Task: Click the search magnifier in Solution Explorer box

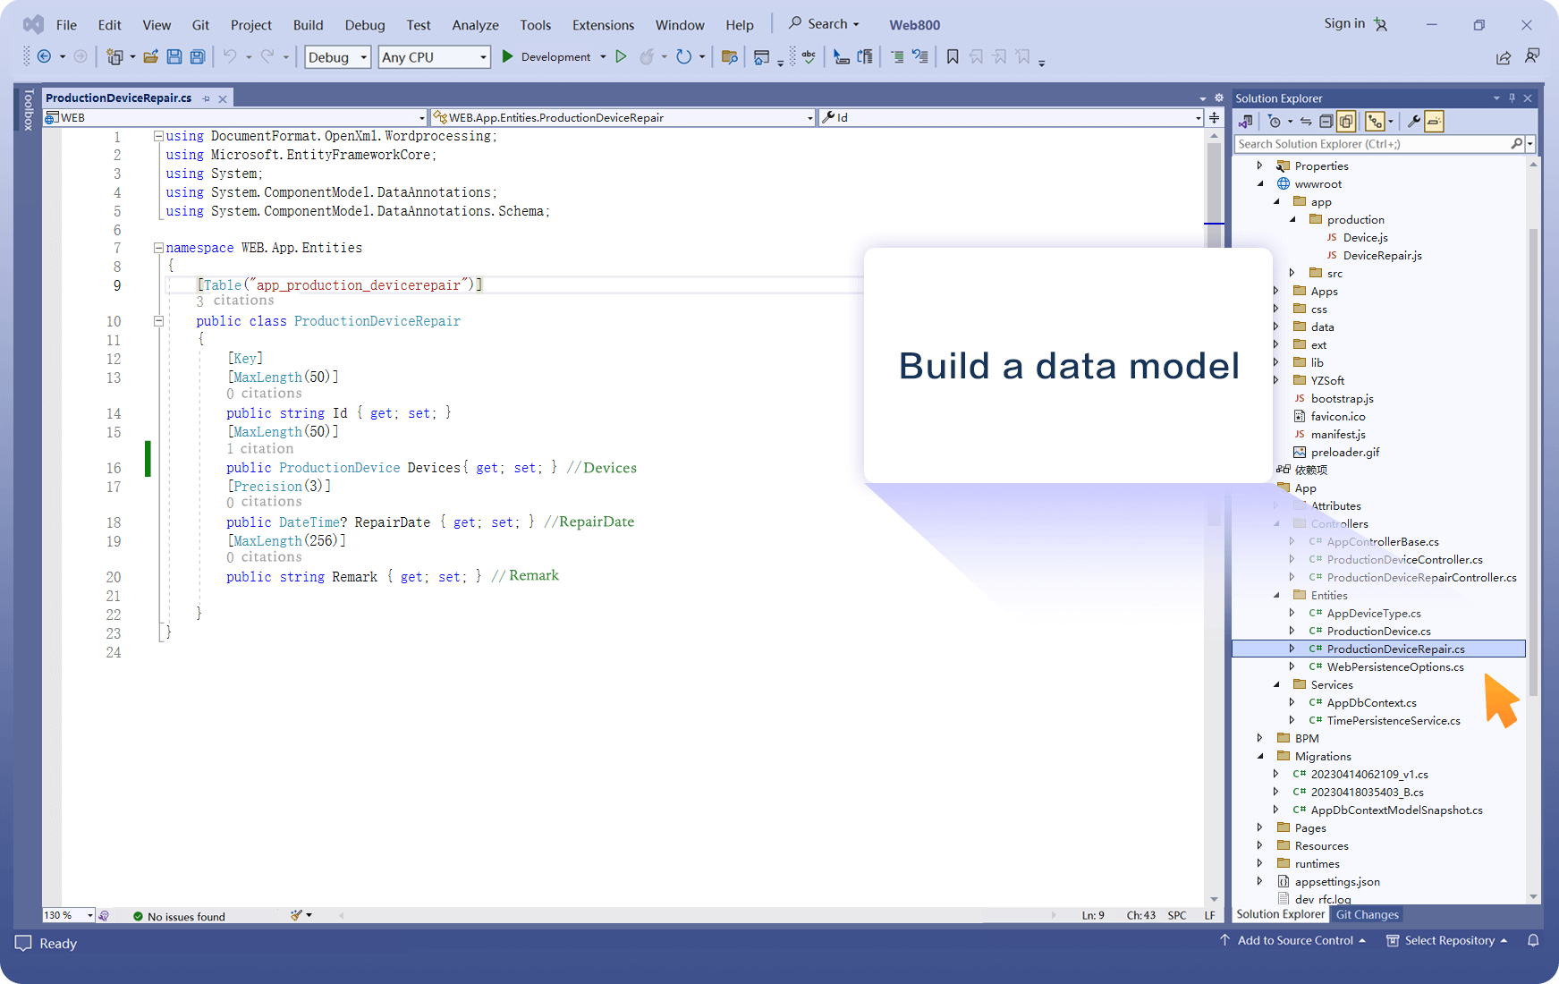Action: pyautogui.click(x=1516, y=143)
